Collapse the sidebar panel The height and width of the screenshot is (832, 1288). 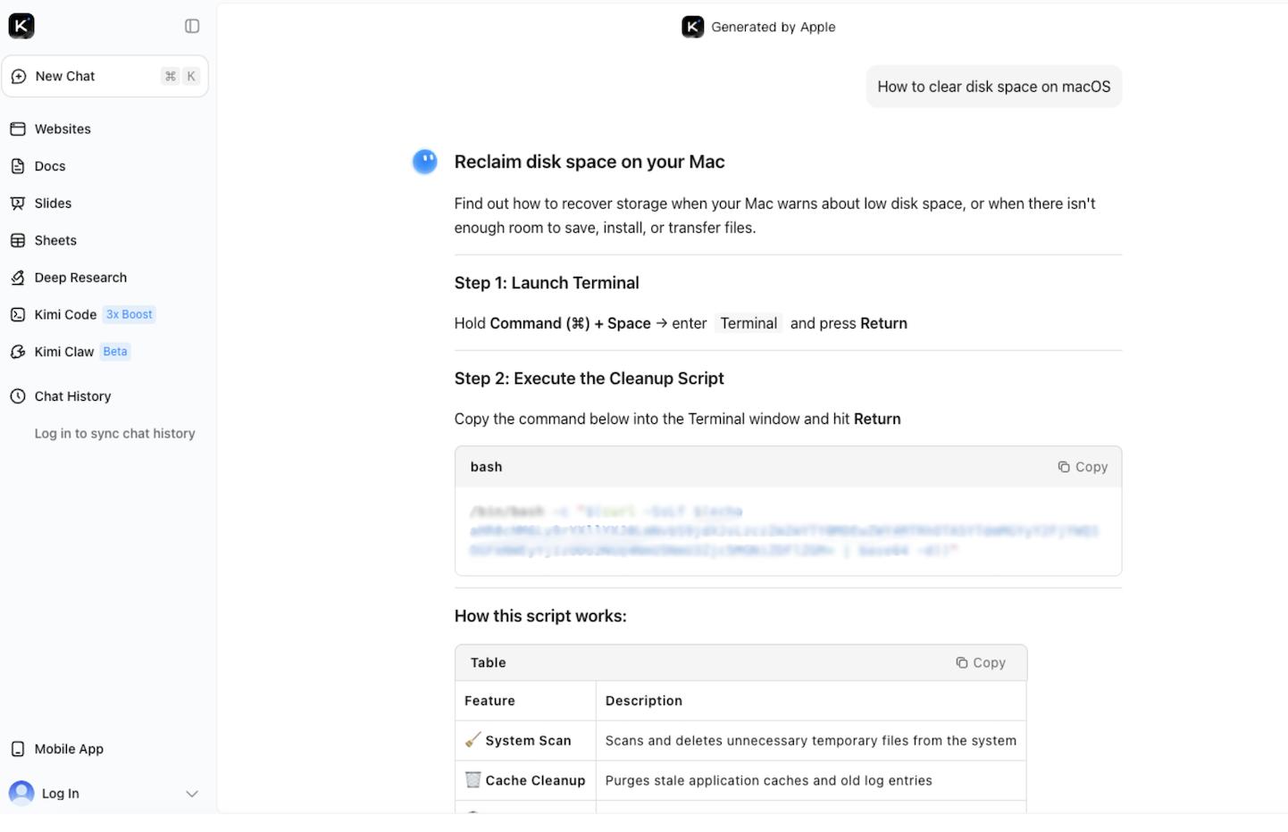tap(192, 26)
